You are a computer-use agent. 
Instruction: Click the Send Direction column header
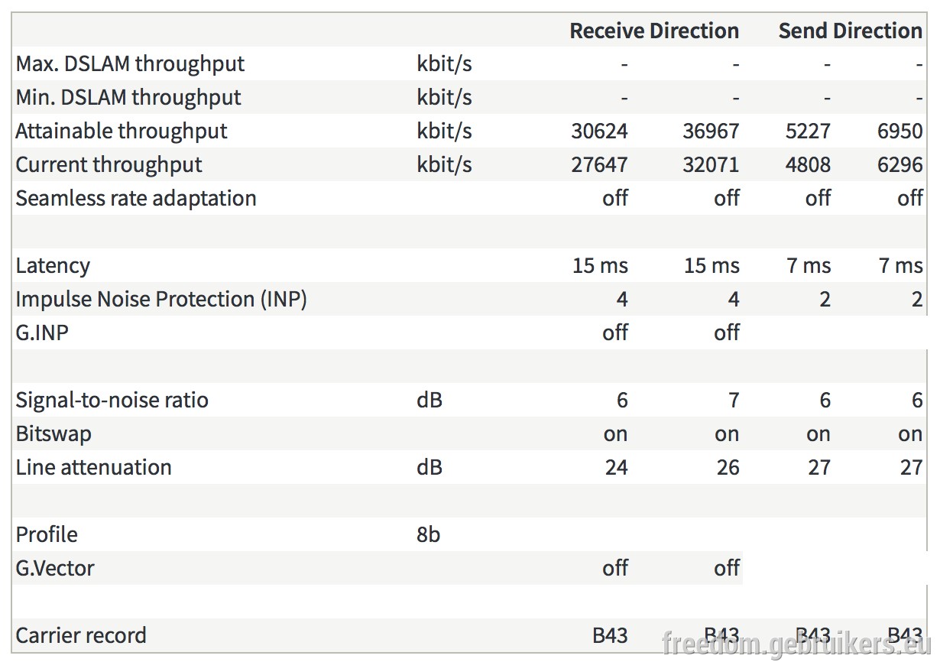(850, 31)
